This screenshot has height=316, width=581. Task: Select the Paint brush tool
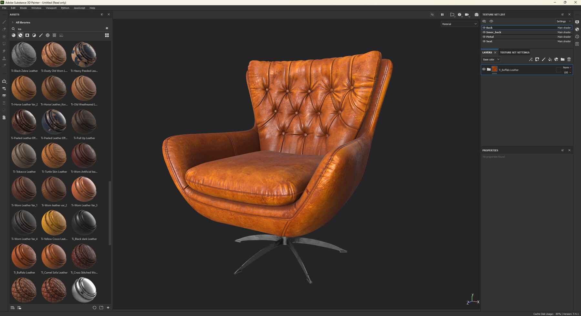(4, 22)
